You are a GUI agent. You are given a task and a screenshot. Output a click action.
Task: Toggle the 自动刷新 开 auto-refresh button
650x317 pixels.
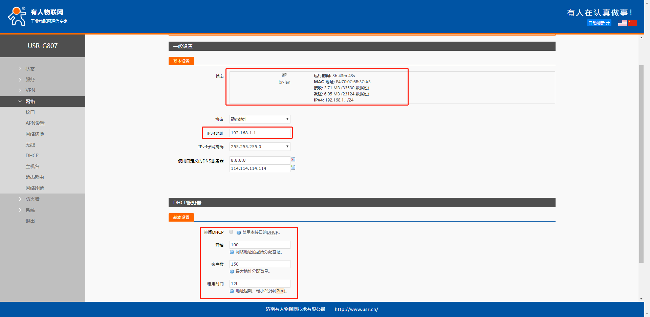point(599,23)
